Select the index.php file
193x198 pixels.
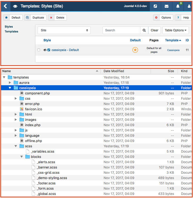pos(33,125)
